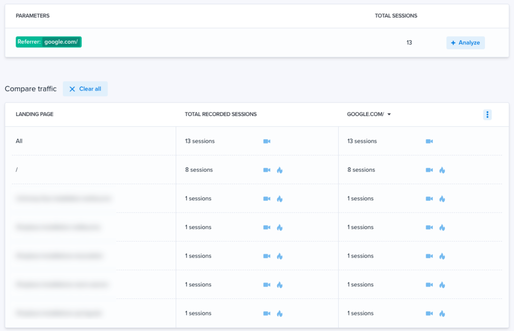
Task: Play session recordings for the All row
Action: pos(267,141)
